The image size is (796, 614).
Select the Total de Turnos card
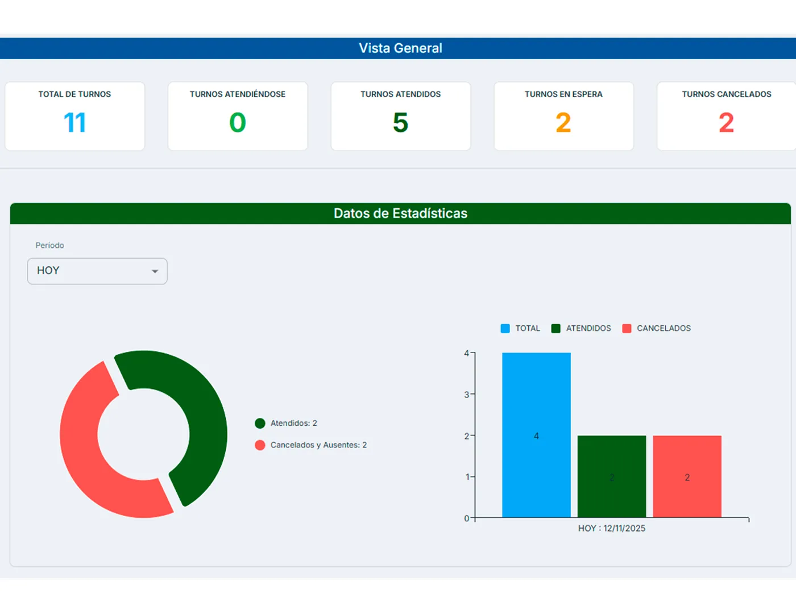click(x=75, y=117)
